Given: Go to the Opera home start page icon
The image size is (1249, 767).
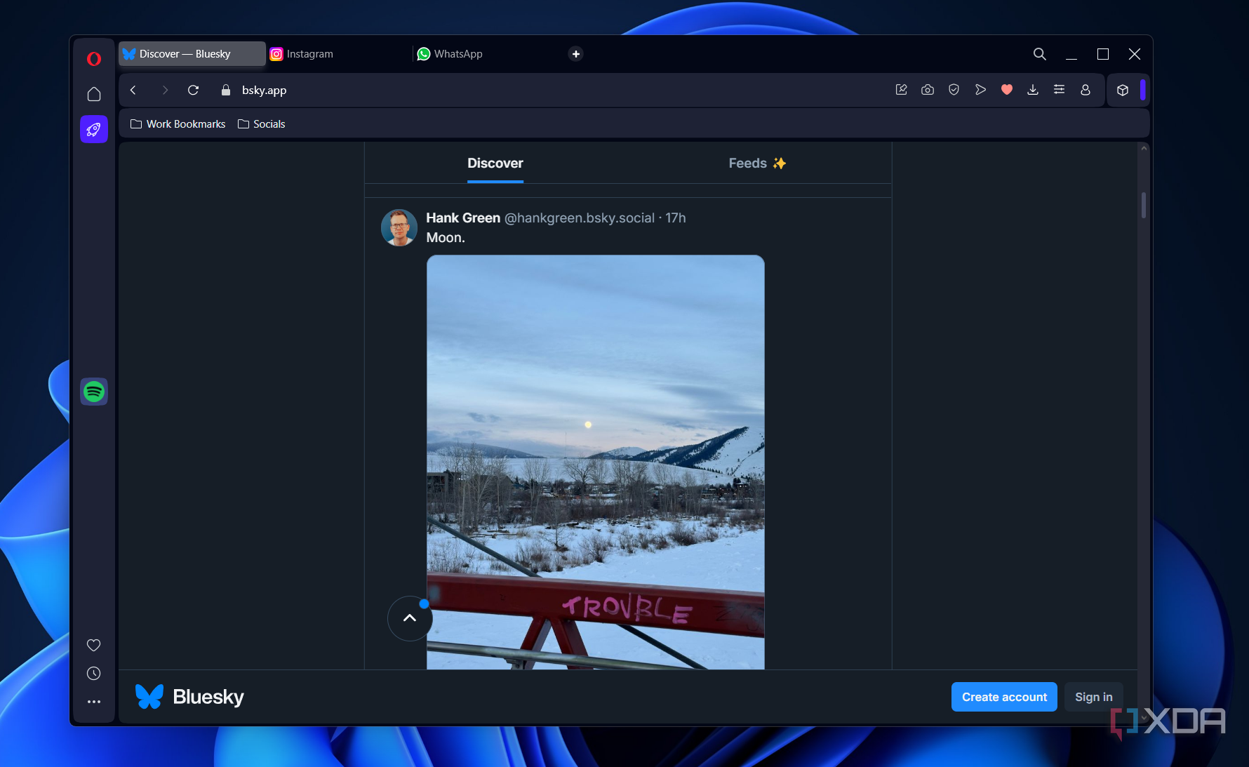Looking at the screenshot, I should 93,94.
